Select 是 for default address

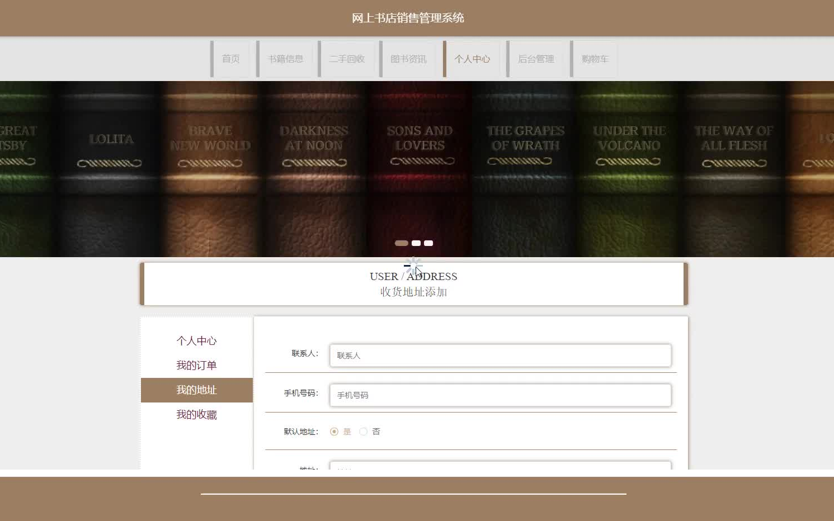click(334, 432)
